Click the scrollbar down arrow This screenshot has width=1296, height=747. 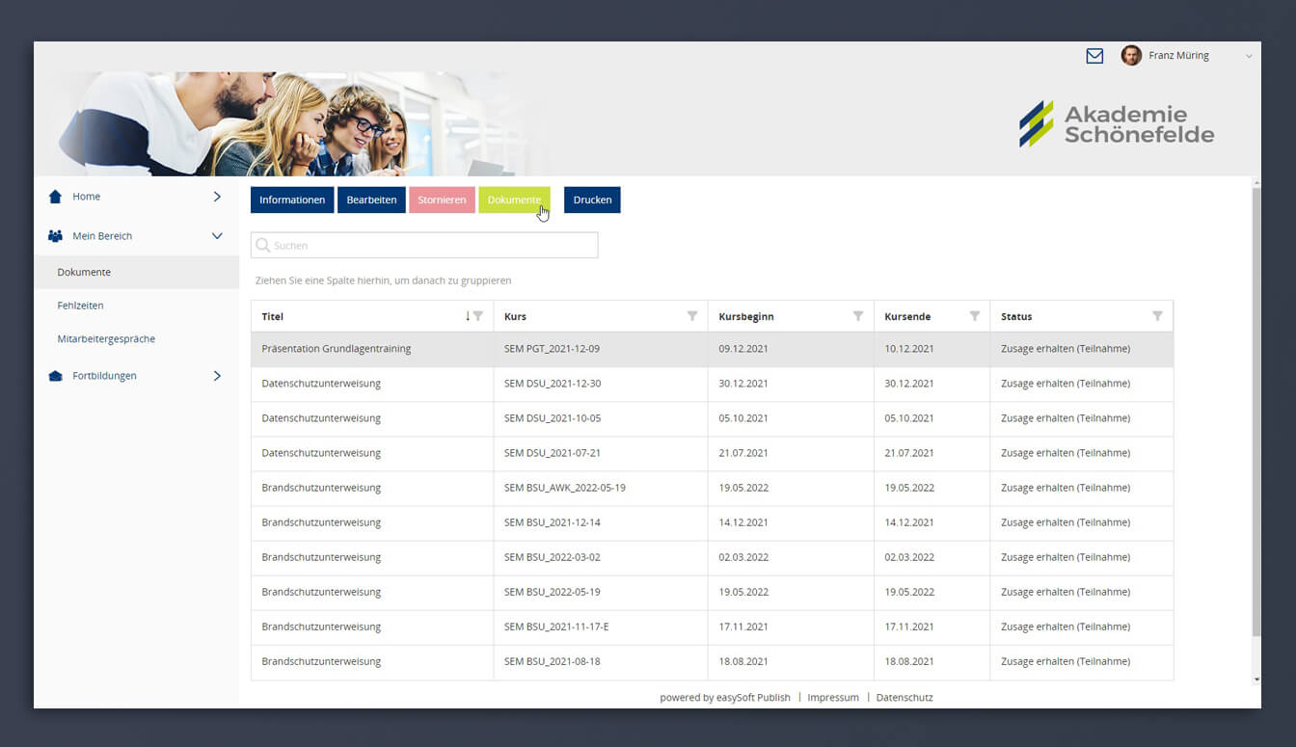(1255, 680)
